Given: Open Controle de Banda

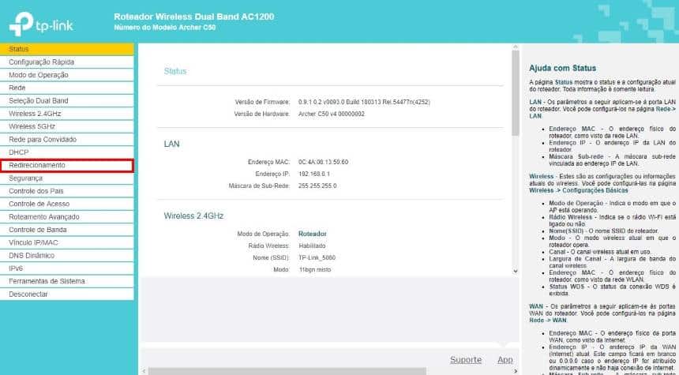Looking at the screenshot, I should [66, 230].
